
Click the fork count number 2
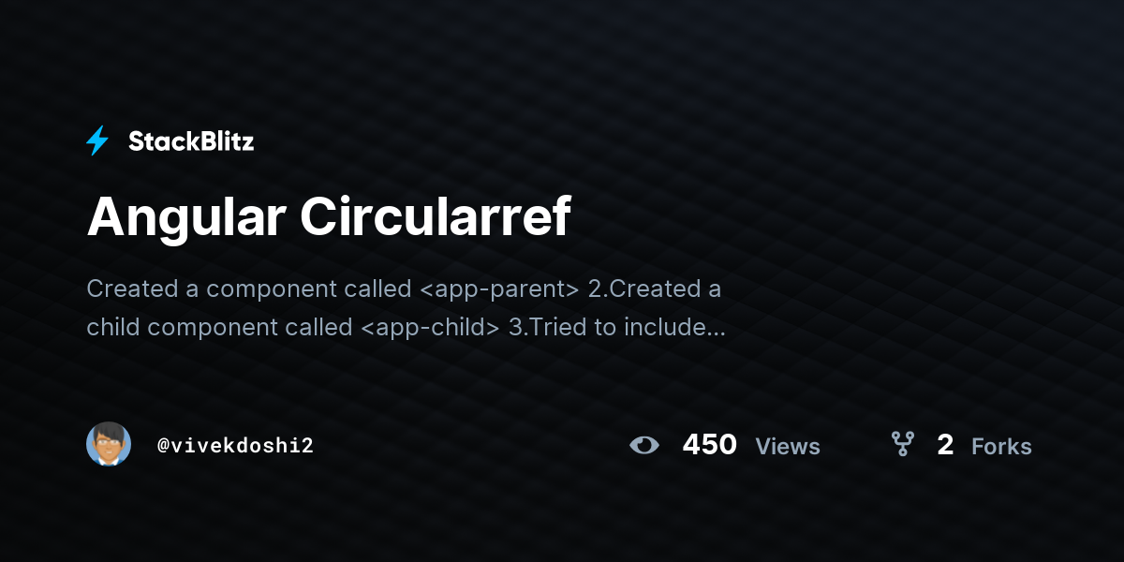click(x=945, y=445)
